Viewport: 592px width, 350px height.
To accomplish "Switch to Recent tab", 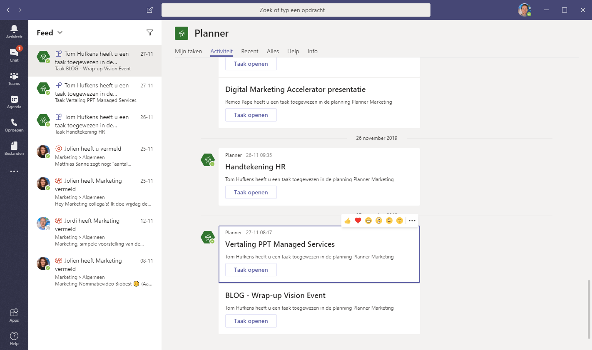I will tap(250, 51).
